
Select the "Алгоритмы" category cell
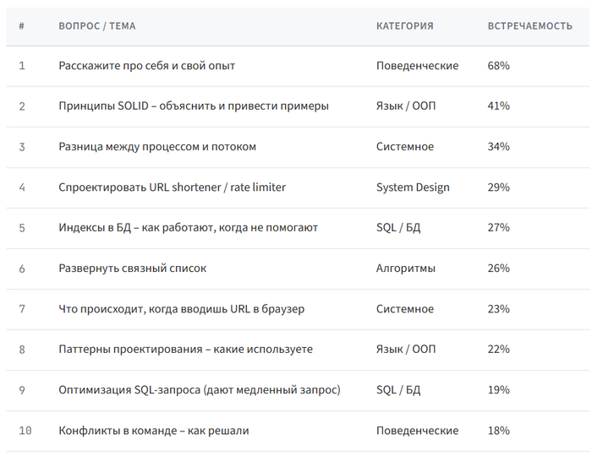point(406,269)
